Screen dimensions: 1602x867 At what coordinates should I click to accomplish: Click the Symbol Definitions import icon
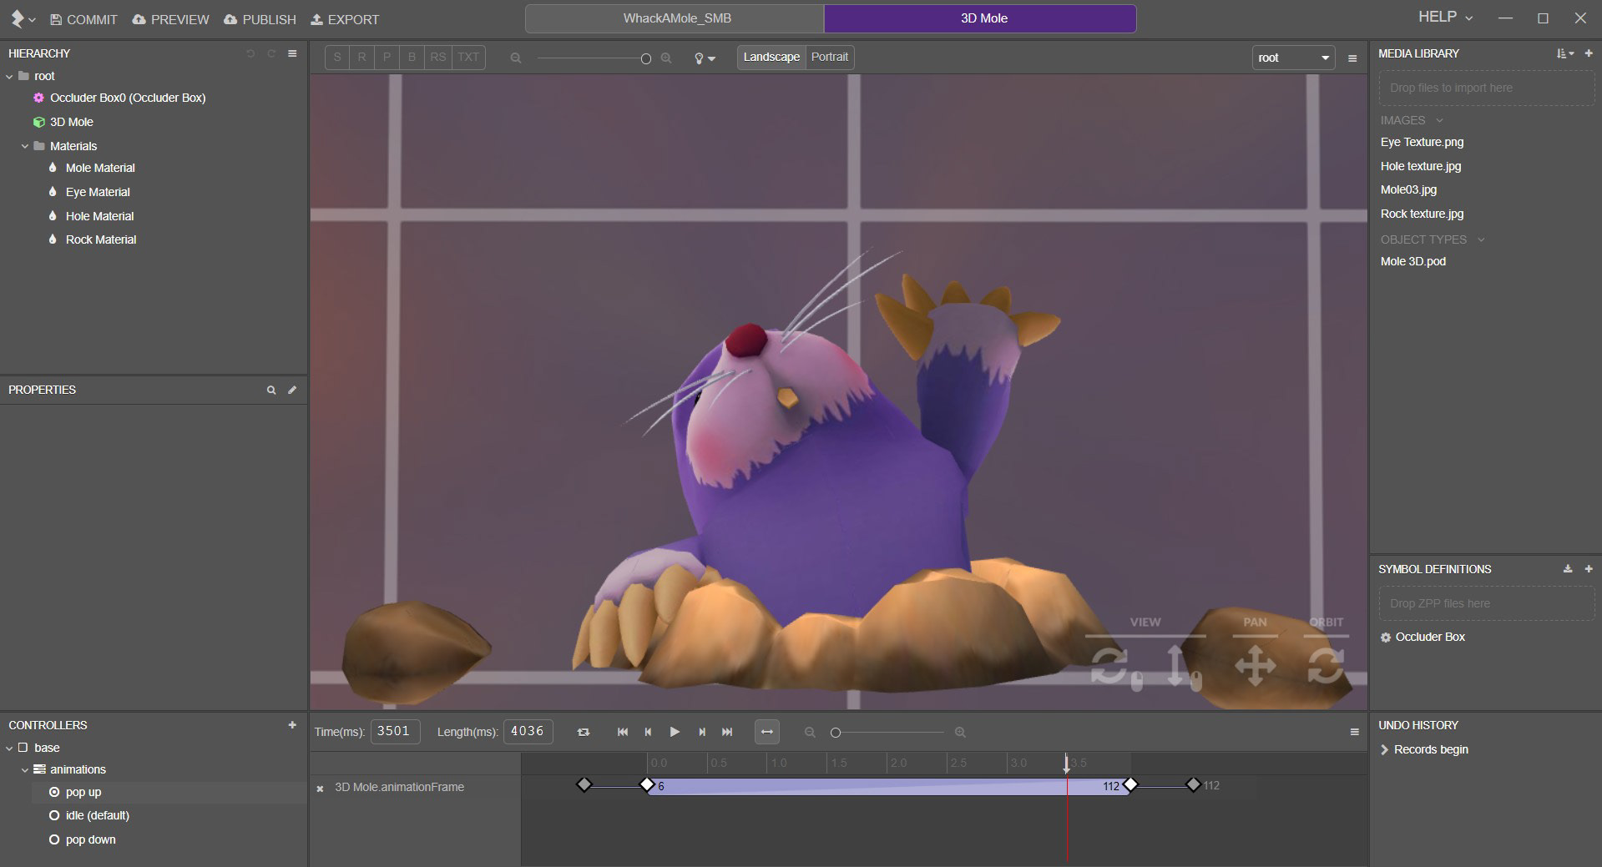tap(1568, 569)
